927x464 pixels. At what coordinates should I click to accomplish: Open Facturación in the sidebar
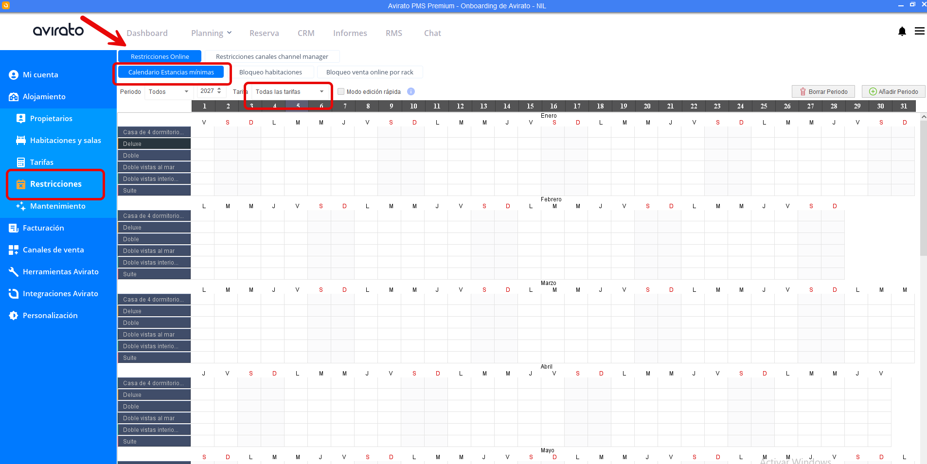click(43, 228)
